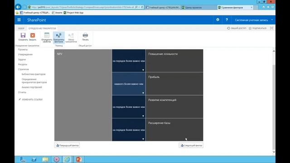Open Project Web App bookmark
The width and height of the screenshot is (290, 163).
[73, 13]
